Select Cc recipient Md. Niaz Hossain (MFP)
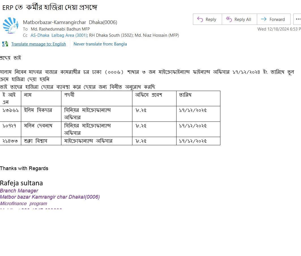Screen dimensions: 301x256 click(x=157, y=35)
